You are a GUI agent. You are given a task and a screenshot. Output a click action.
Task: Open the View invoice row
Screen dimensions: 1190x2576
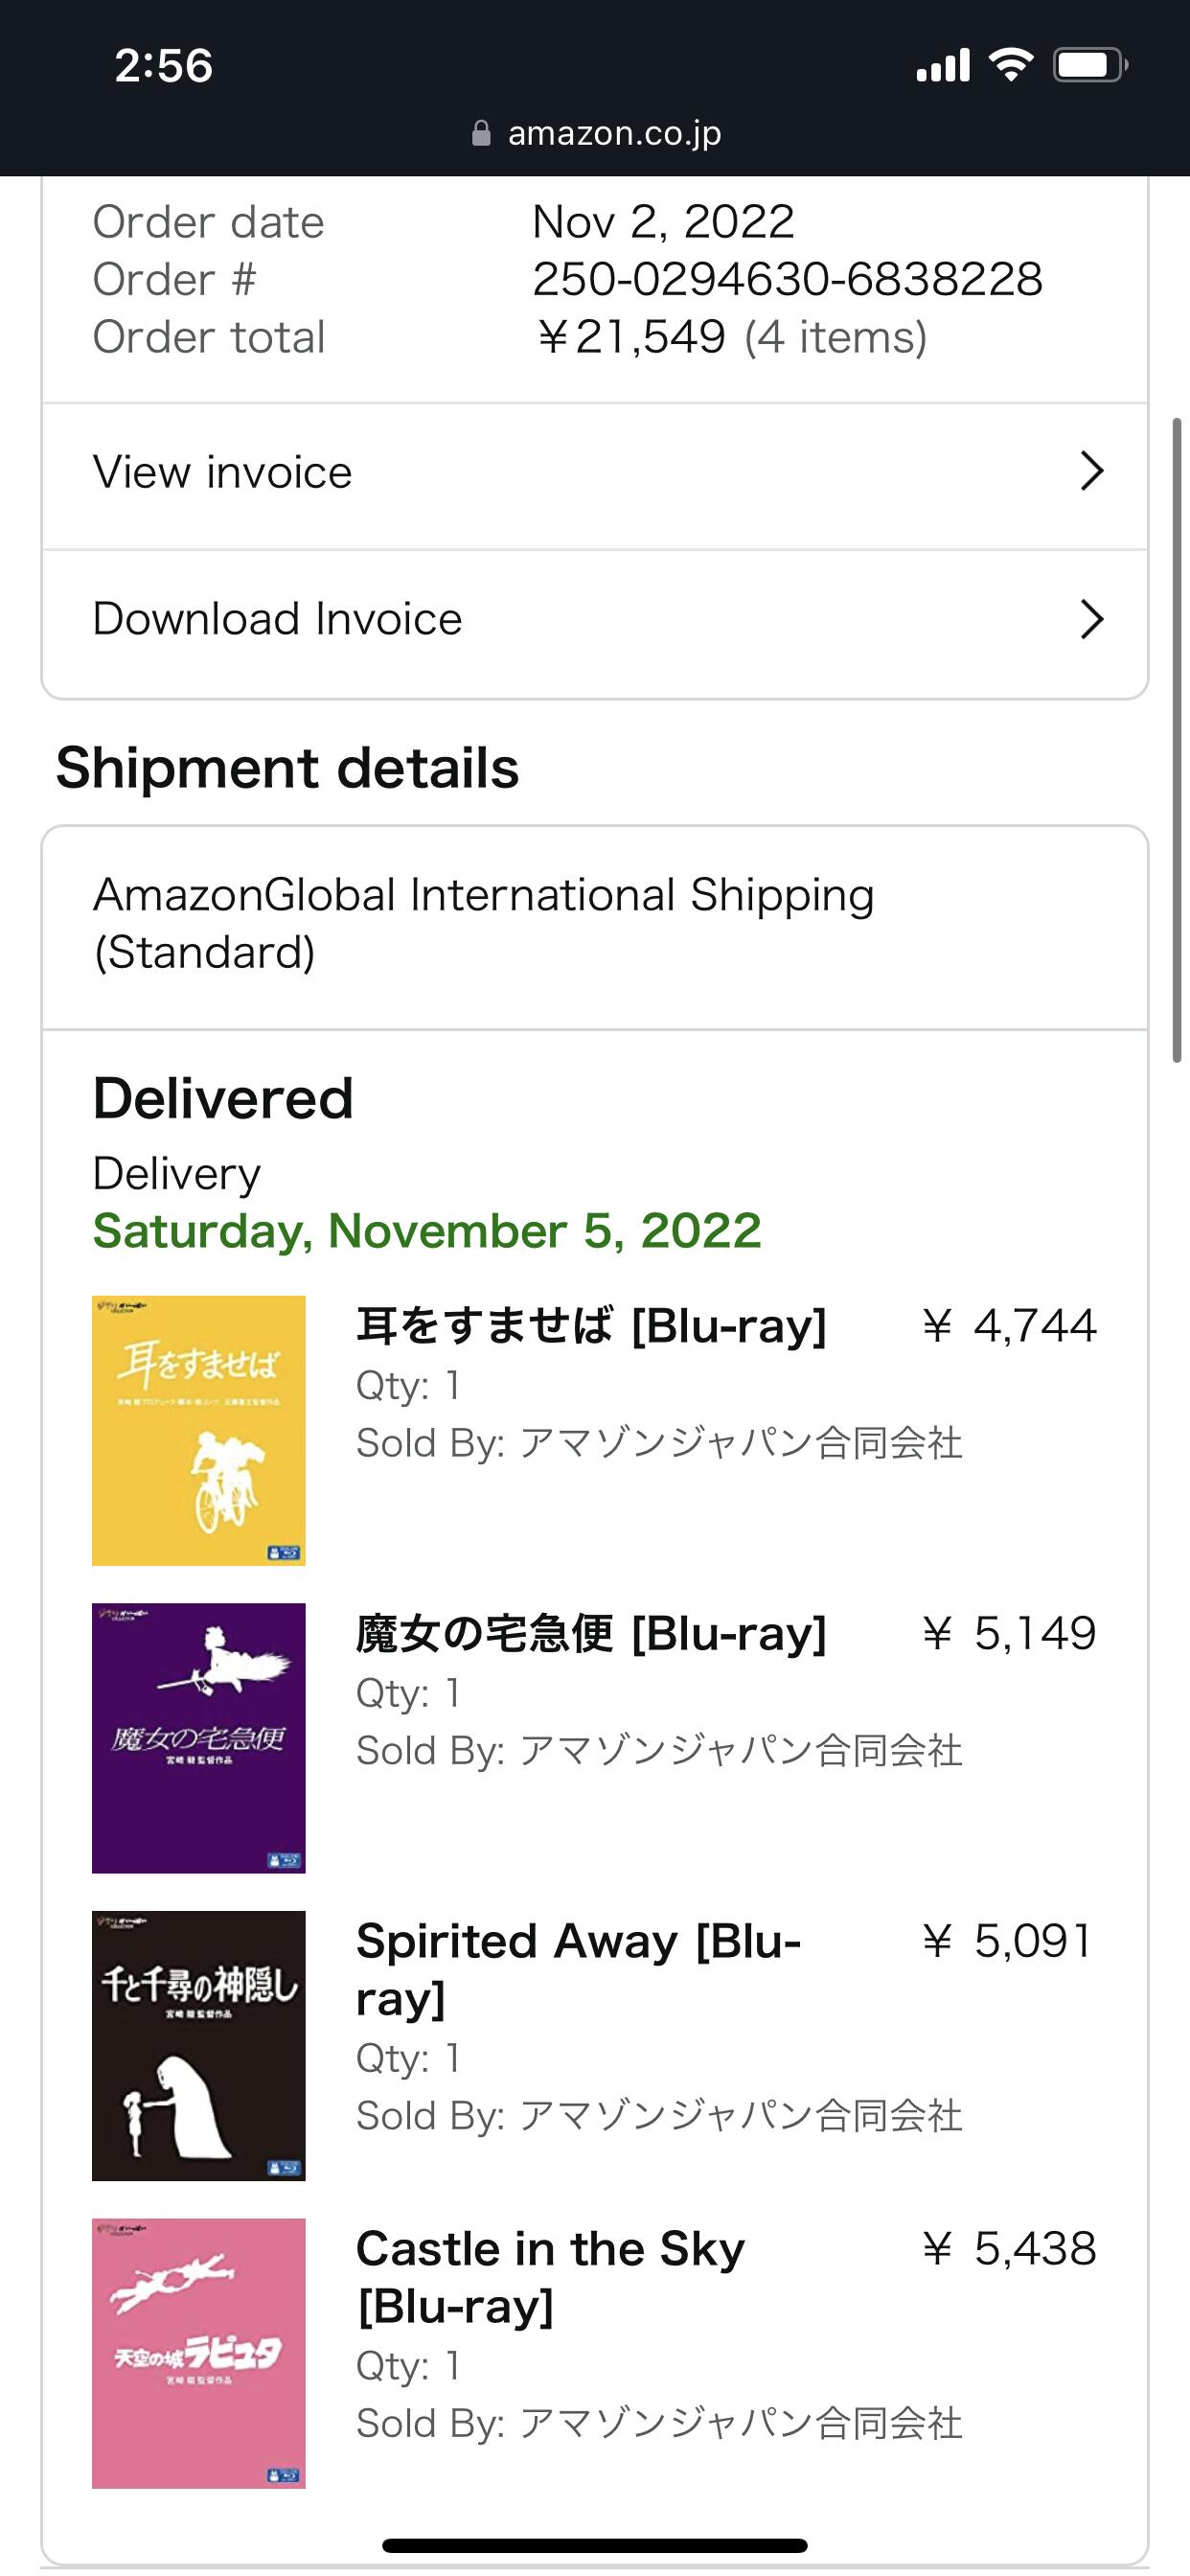pos(594,472)
